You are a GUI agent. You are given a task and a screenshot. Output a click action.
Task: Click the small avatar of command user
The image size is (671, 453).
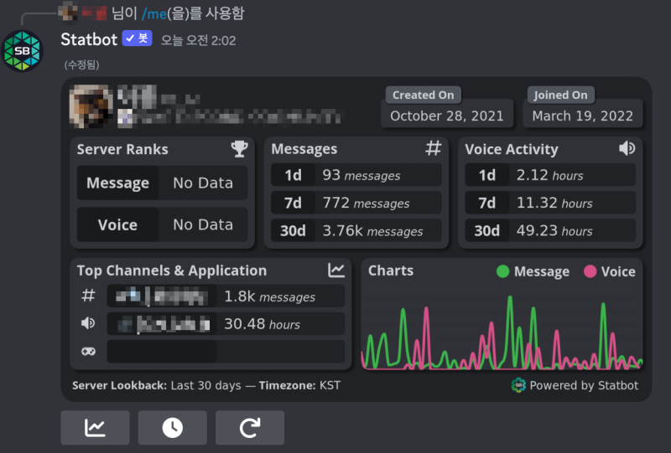[x=68, y=12]
